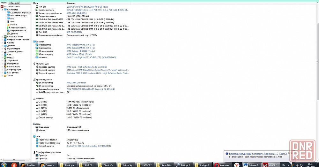Expand the Устройства tree node
319x167 pixels.
pos(2,61)
